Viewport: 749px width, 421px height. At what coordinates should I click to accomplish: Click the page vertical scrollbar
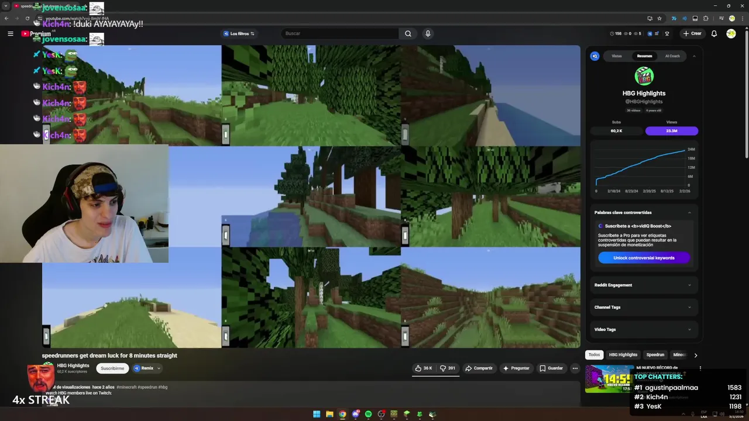[x=746, y=94]
